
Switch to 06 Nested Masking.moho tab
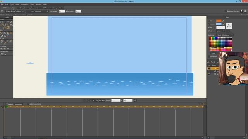pyautogui.click(x=53, y=8)
